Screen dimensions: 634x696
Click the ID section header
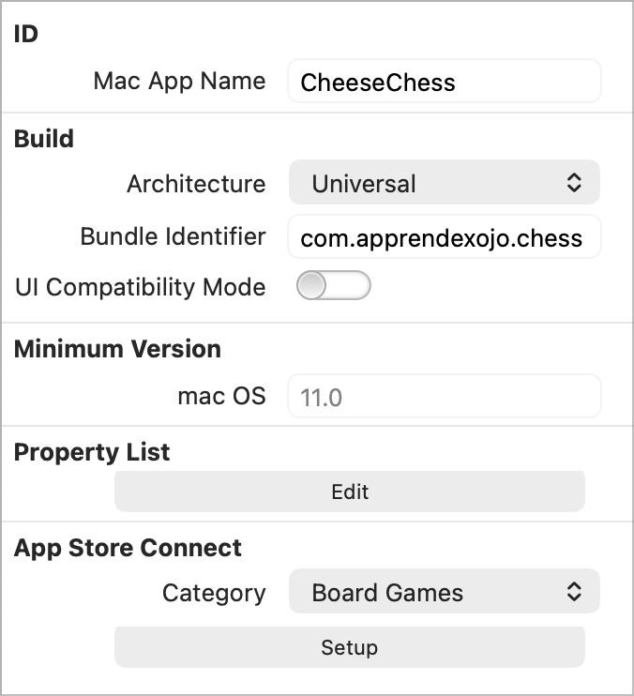point(26,35)
